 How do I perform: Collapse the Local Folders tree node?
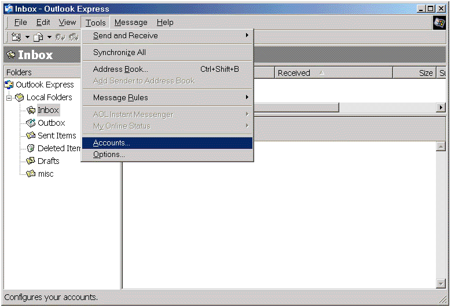pos(9,98)
